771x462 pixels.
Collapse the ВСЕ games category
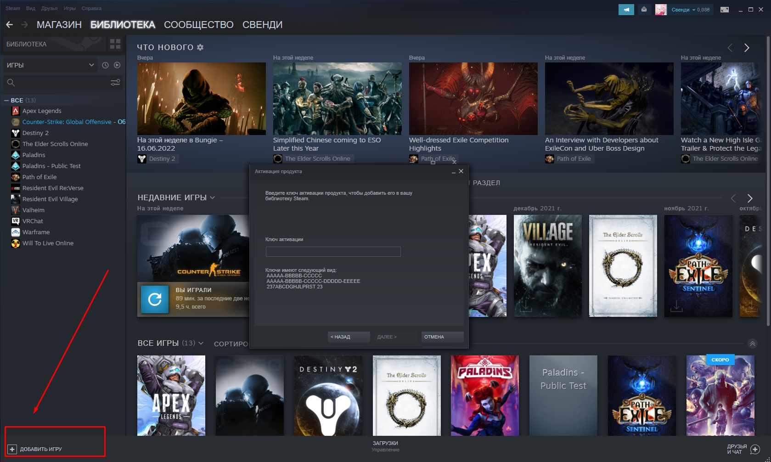click(6, 100)
